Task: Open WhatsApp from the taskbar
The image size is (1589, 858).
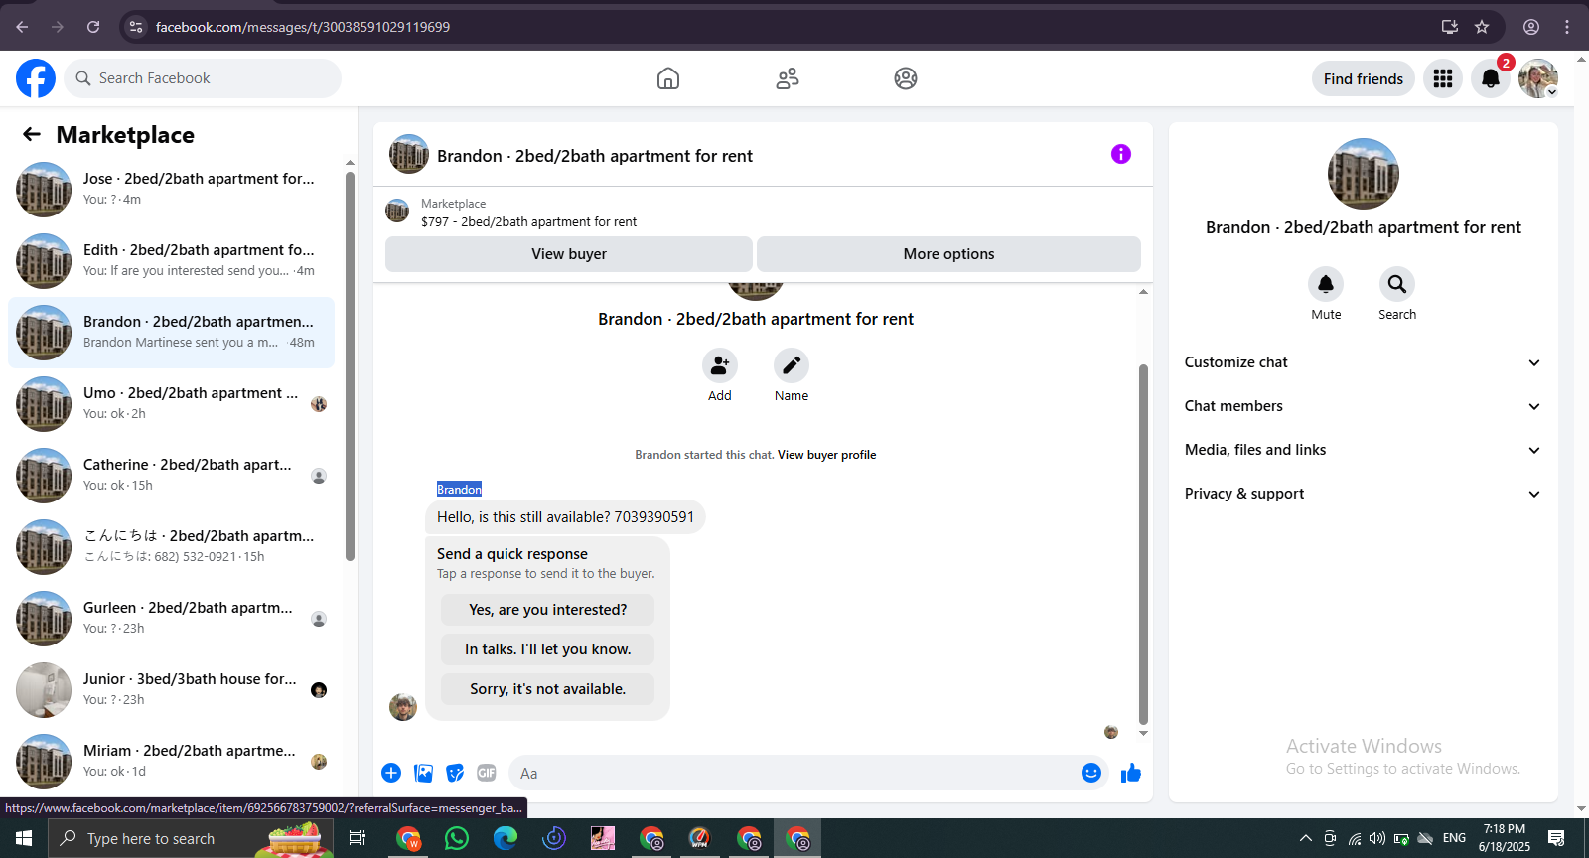Action: click(457, 838)
